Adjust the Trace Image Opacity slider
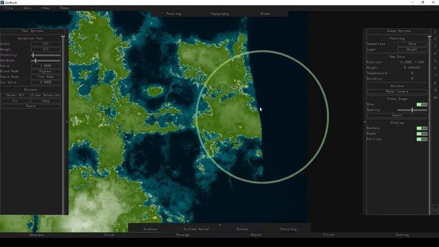Viewport: 439px width, 247px height. (x=412, y=110)
